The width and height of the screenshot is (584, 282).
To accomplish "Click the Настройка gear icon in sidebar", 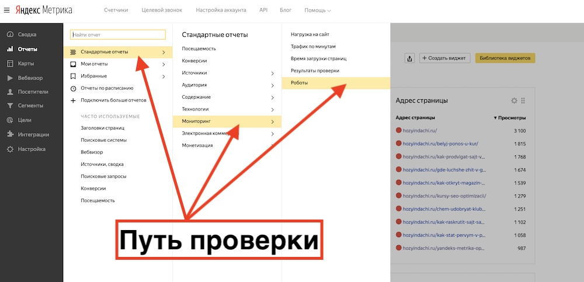I will 11,149.
